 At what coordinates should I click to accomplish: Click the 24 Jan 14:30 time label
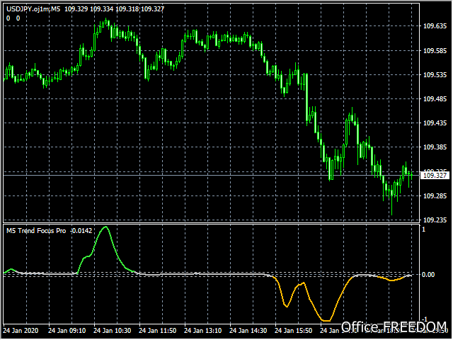coord(248,331)
